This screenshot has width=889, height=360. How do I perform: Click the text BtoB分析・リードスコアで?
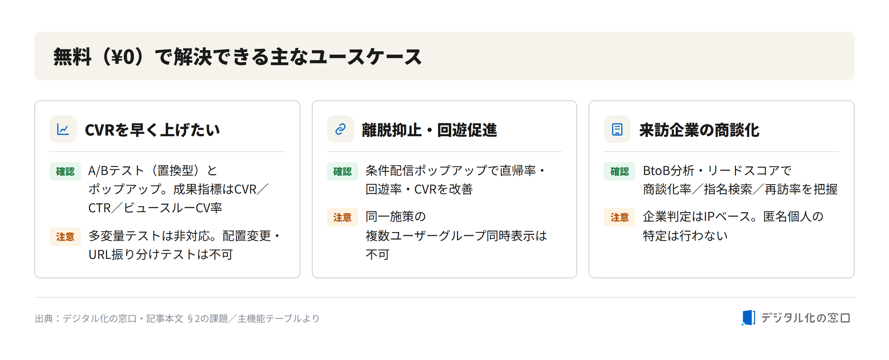pos(717,171)
